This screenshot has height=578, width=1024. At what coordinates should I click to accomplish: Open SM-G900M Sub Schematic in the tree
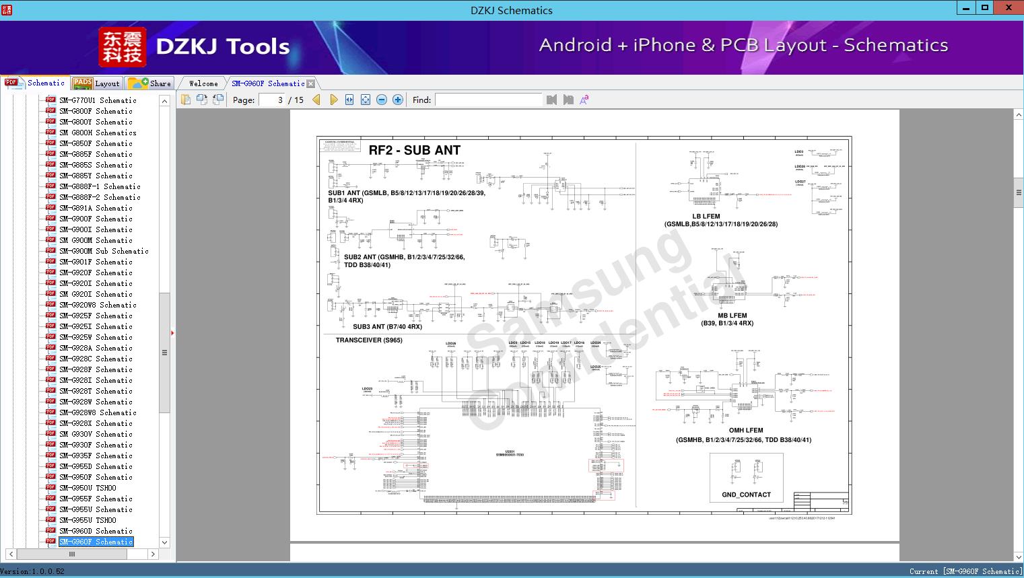104,251
